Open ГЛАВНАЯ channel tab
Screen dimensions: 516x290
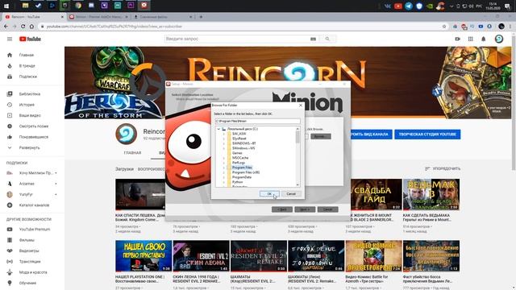[x=132, y=153]
